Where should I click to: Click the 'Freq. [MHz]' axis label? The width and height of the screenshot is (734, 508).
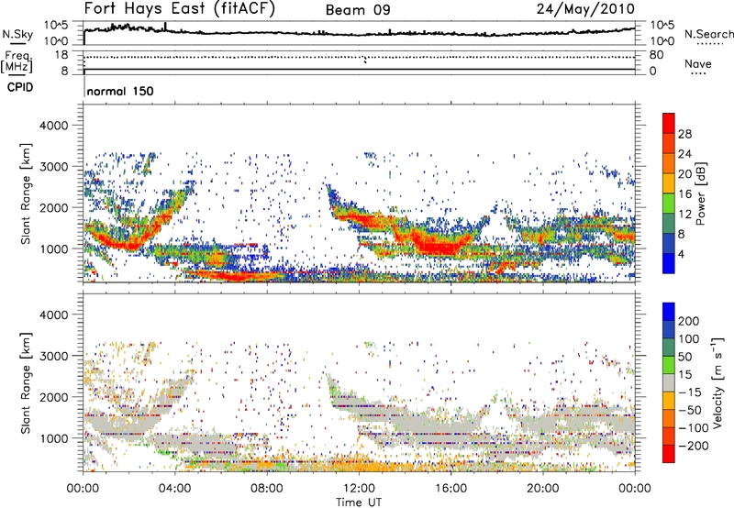pyautogui.click(x=17, y=61)
